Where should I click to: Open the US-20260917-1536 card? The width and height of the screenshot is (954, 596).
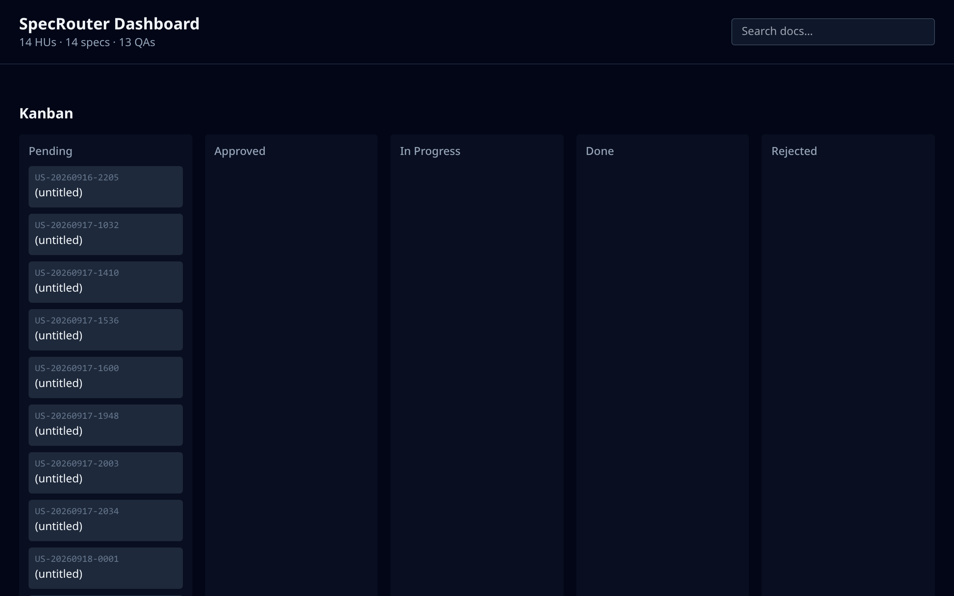(106, 330)
